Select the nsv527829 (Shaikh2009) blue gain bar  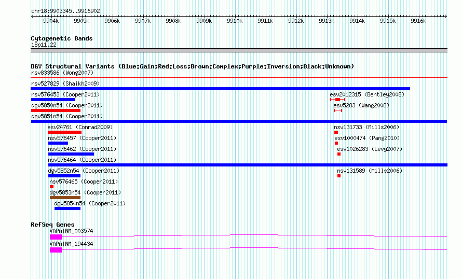[221, 89]
